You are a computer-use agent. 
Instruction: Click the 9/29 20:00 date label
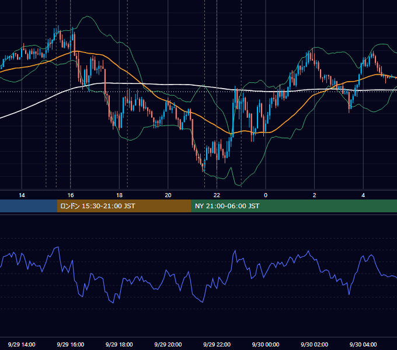[168, 344]
